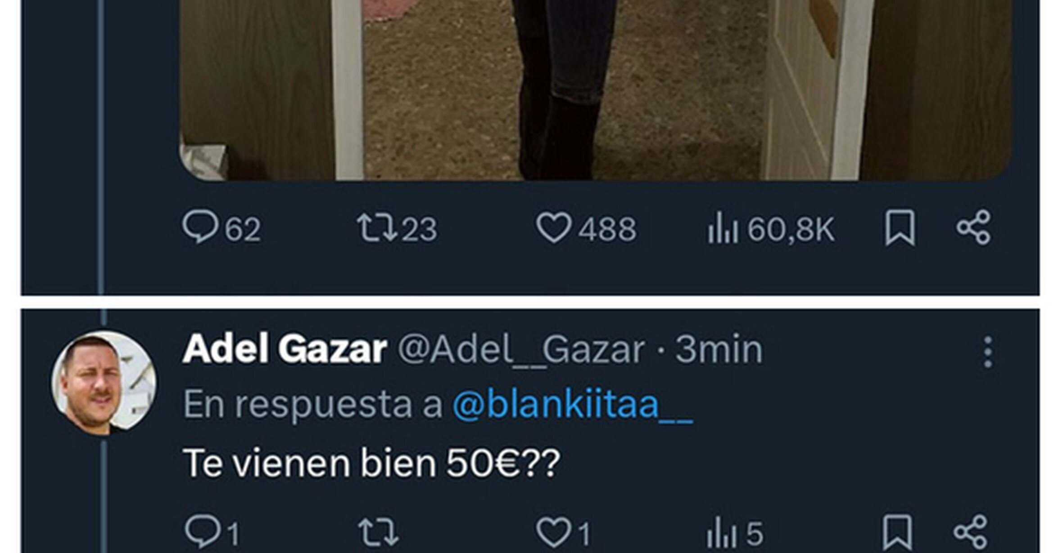Retweet the post with 23 retweets
The width and height of the screenshot is (1058, 553).
(x=397, y=228)
